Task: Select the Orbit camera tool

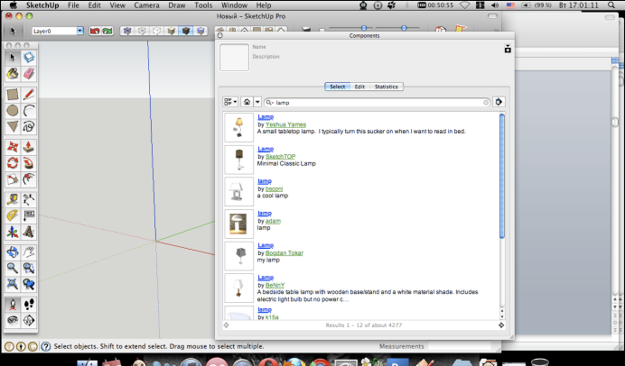Action: tap(13, 252)
